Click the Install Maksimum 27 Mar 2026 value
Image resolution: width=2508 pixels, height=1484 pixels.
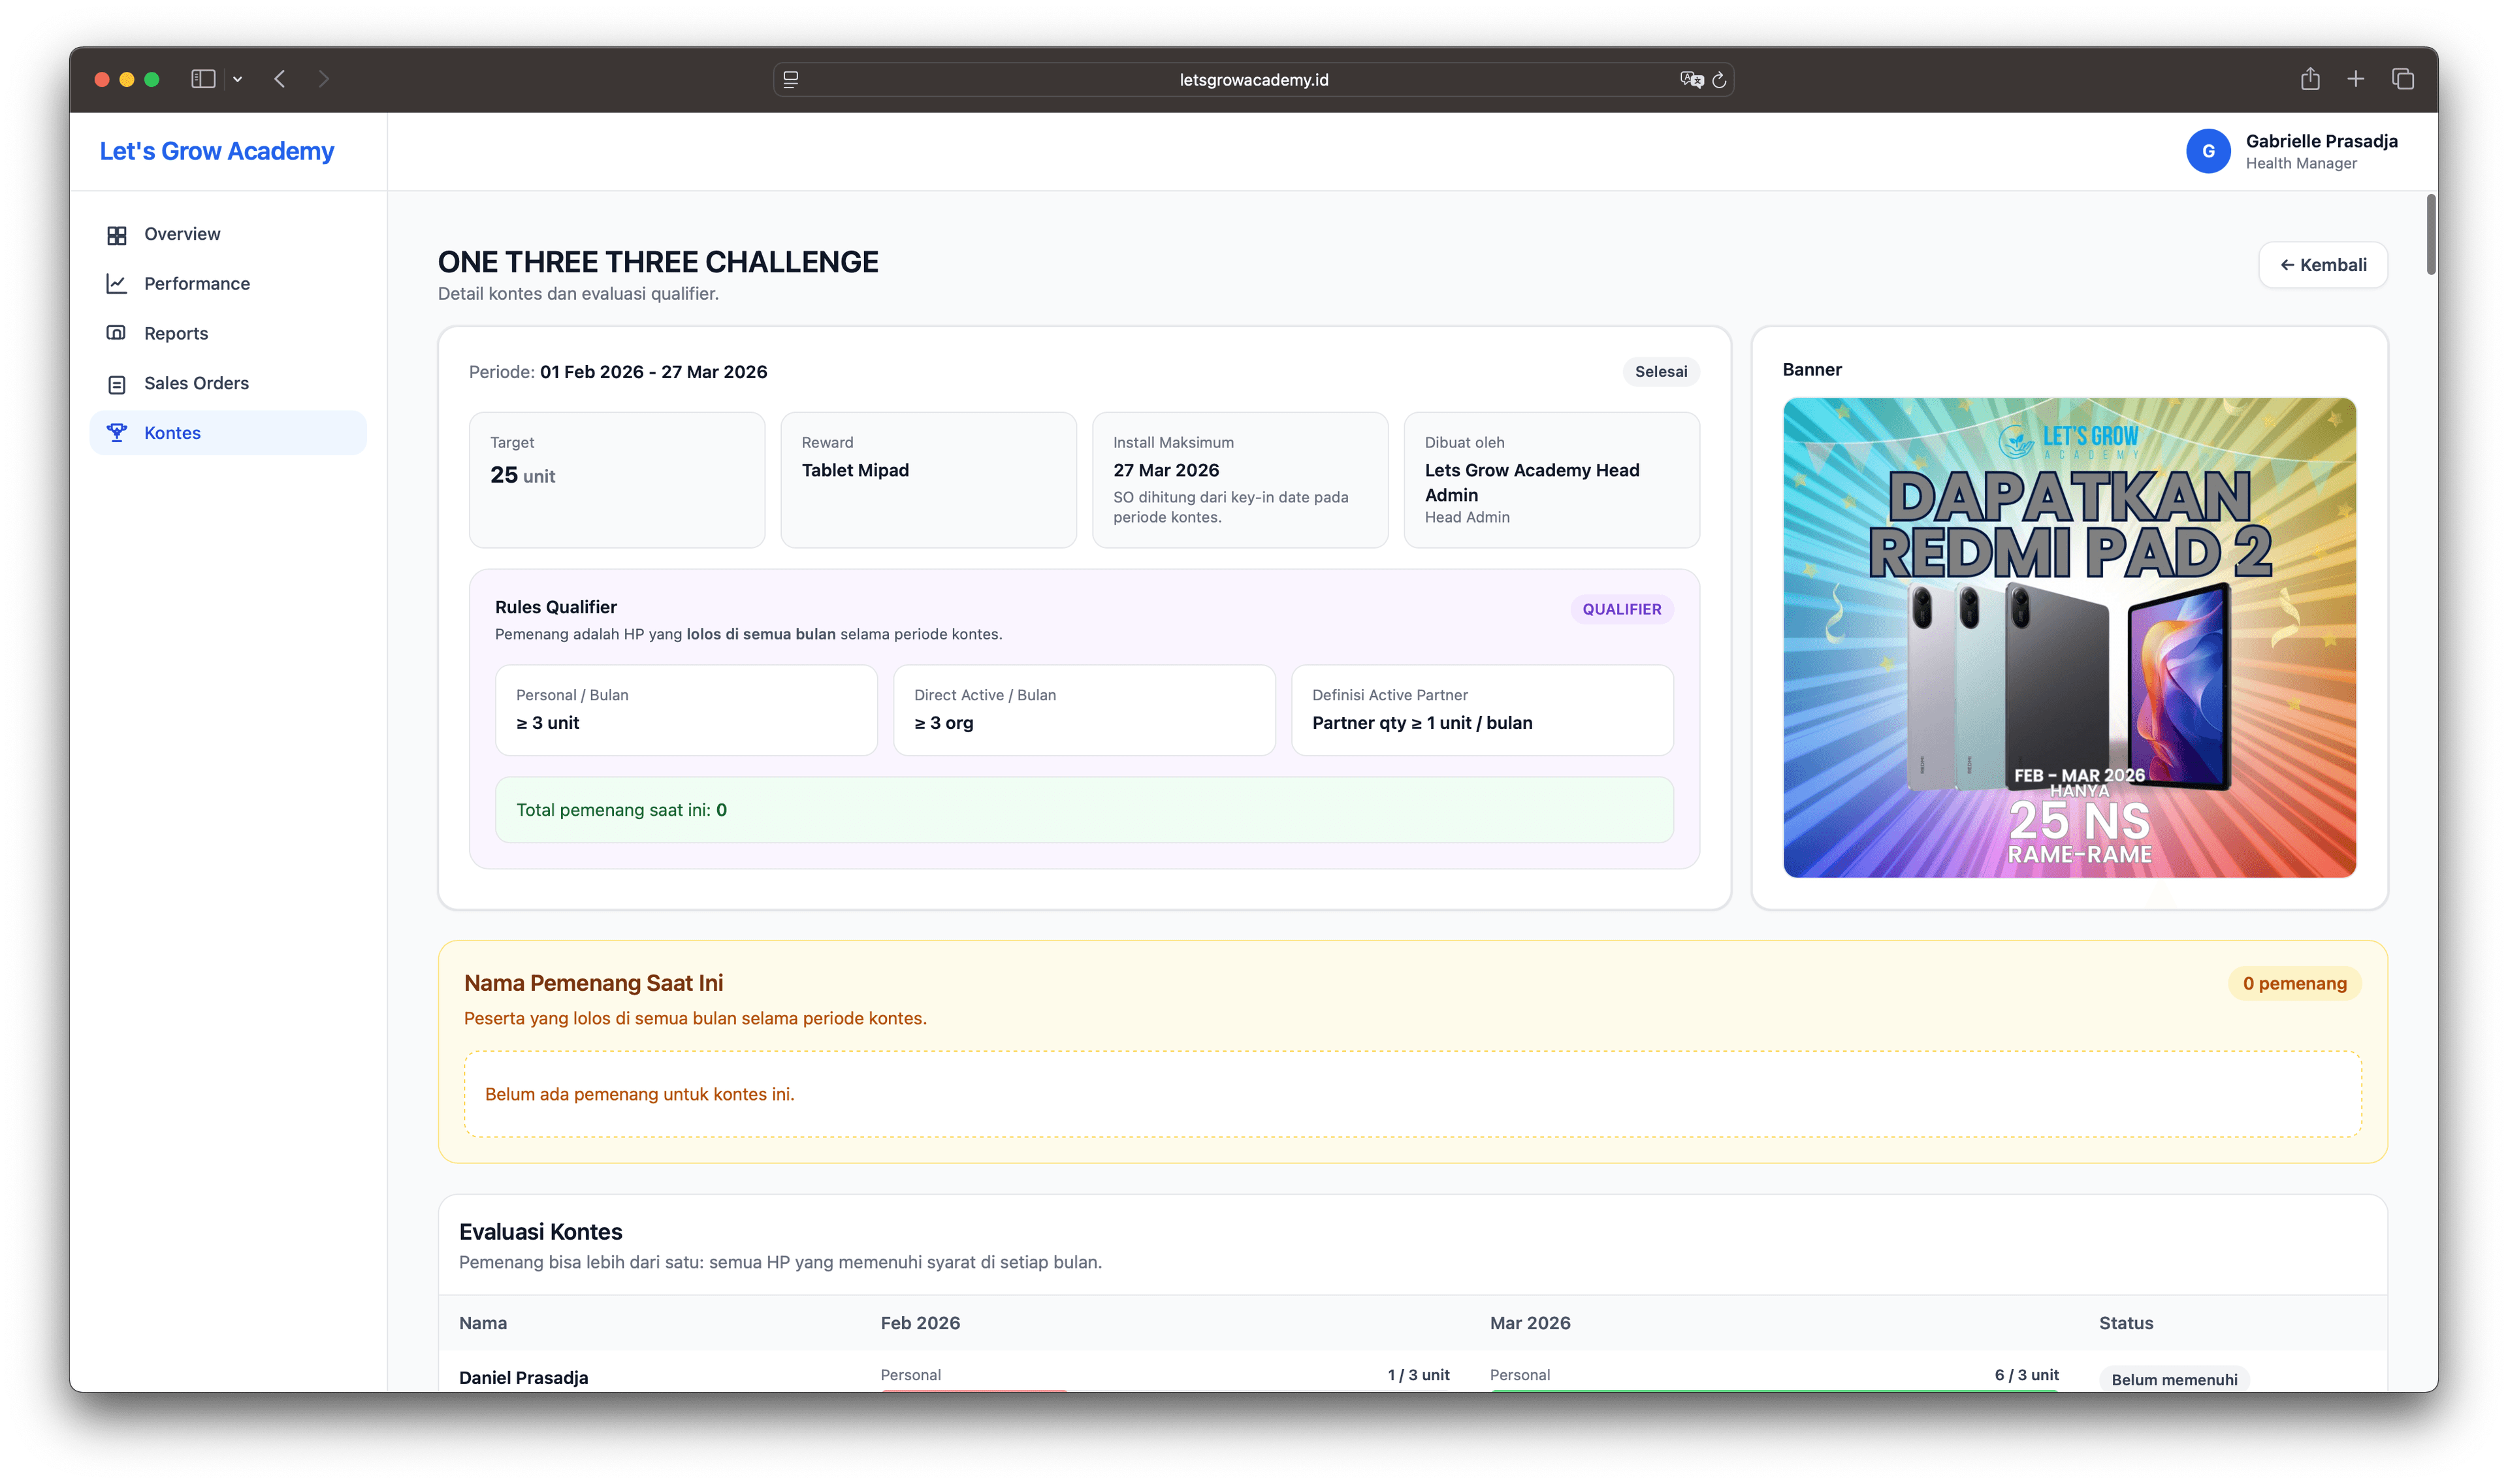pyautogui.click(x=1166, y=470)
